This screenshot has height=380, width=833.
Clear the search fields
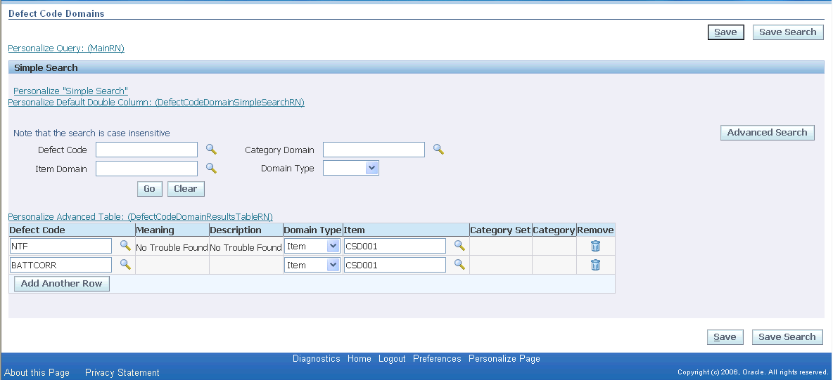pos(186,189)
